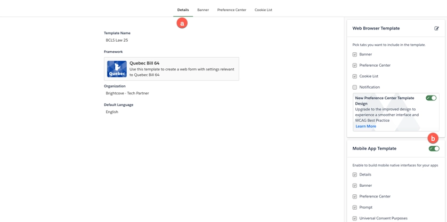Viewport: 447px width, 222px height.
Task: Click the edit icon for Web Browser Template
Action: tap(436, 28)
